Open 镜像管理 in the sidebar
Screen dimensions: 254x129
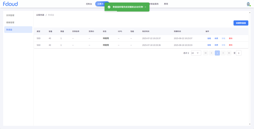pyautogui.click(x=10, y=23)
